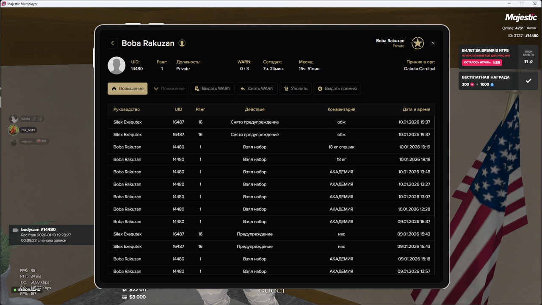Click the Majestic logo in the corner
This screenshot has width=542, height=305.
pyautogui.click(x=521, y=18)
